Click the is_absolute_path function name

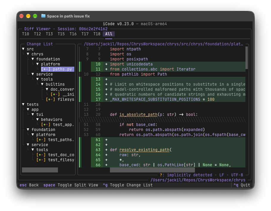point(138,114)
